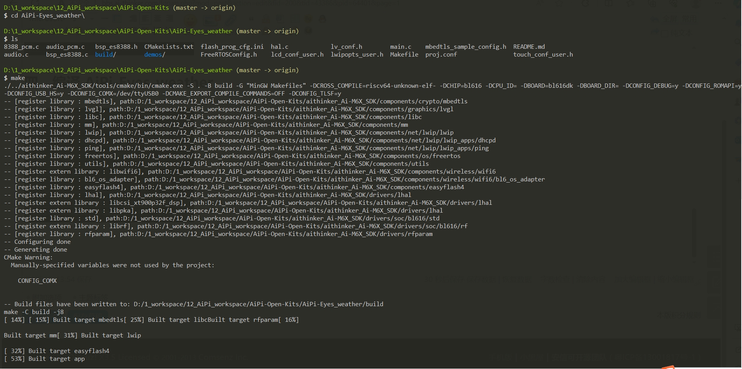Click the 'register library : libc' line

pyautogui.click(x=213, y=117)
